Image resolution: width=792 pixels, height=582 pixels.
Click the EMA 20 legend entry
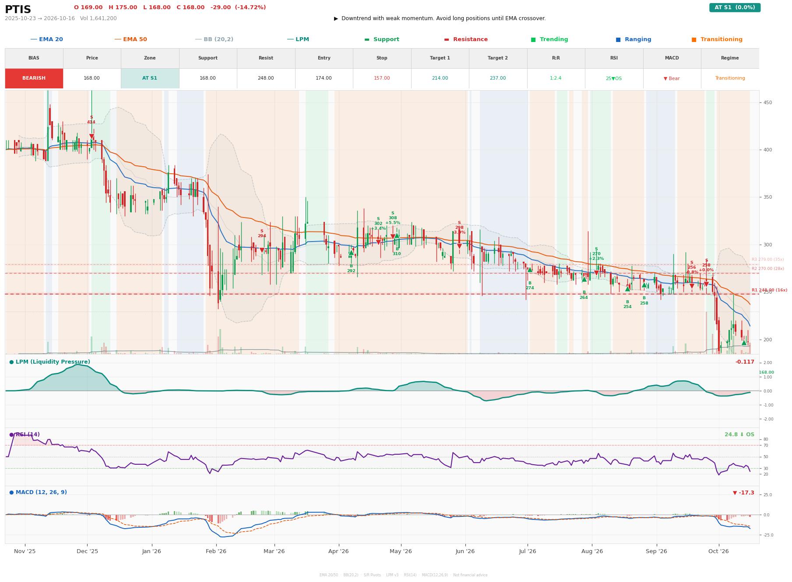46,39
